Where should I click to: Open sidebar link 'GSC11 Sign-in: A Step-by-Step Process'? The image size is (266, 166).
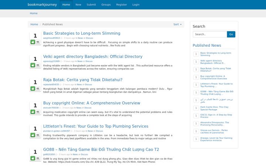216,116
